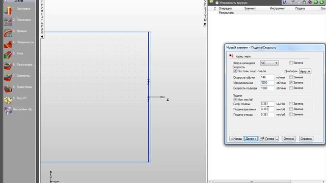The height and width of the screenshot is (183, 326).
Task: Click the hand icon in results toolbar
Action: [x=304, y=2]
